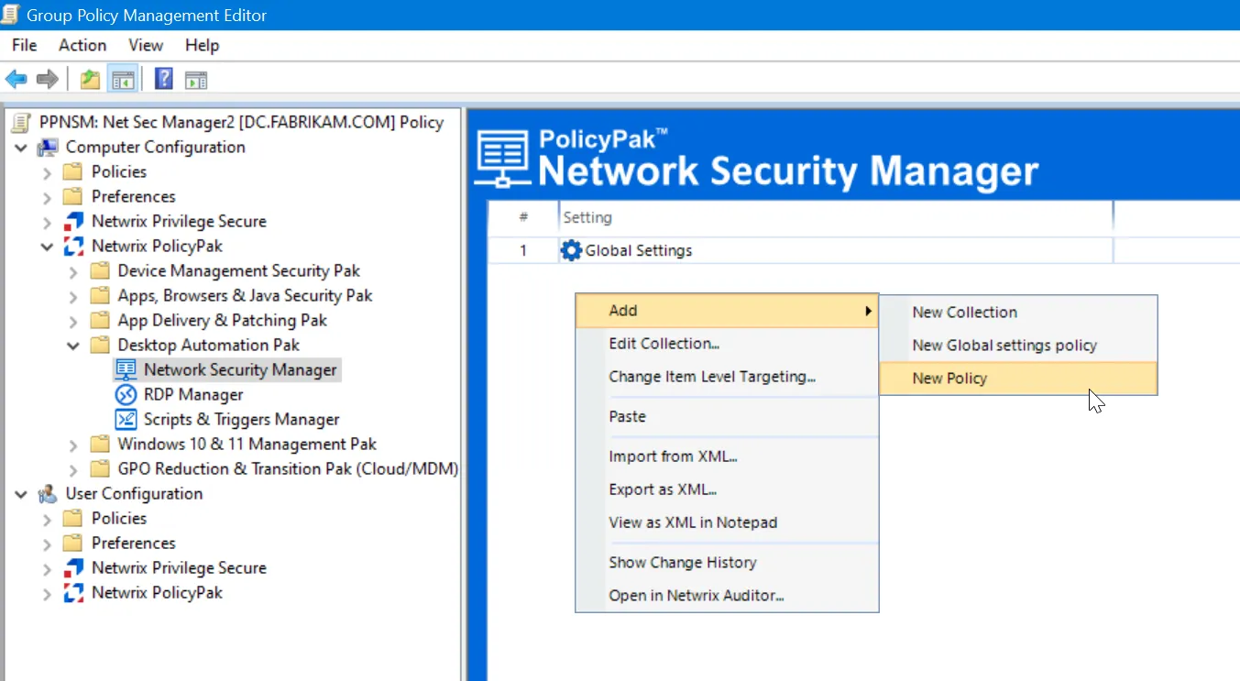Click the Computer Configuration node icon

click(x=48, y=148)
